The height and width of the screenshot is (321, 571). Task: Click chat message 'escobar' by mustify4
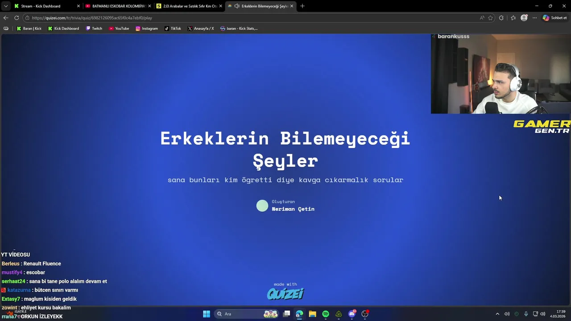[23, 272]
